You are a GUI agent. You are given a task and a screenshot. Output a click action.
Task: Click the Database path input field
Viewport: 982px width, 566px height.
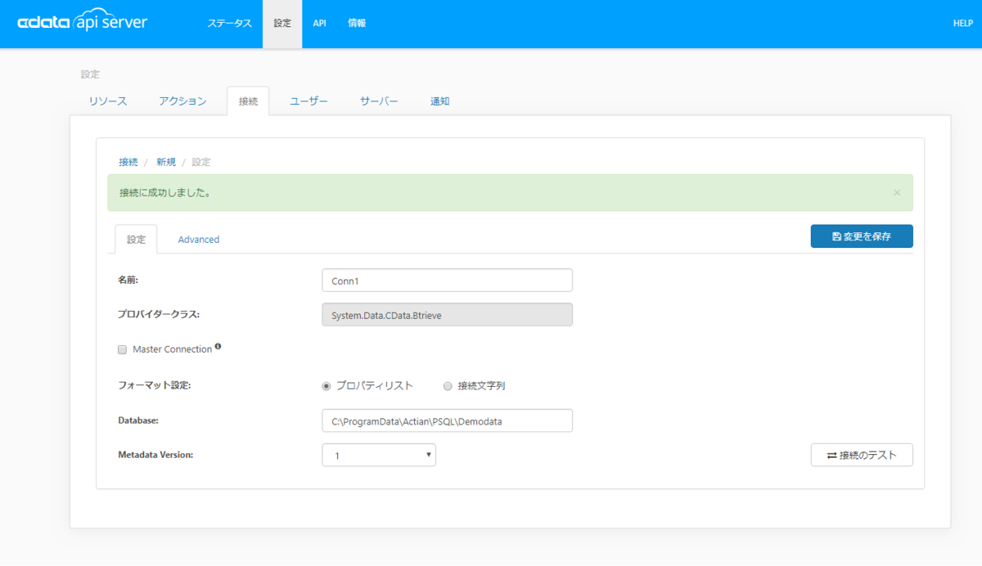coord(448,421)
